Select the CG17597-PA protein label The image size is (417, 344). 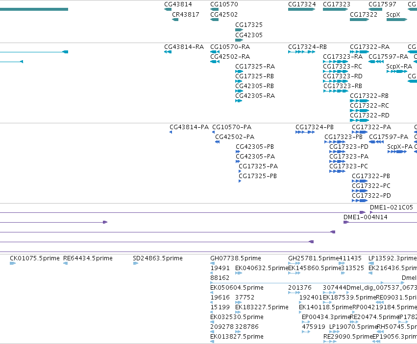coord(389,137)
